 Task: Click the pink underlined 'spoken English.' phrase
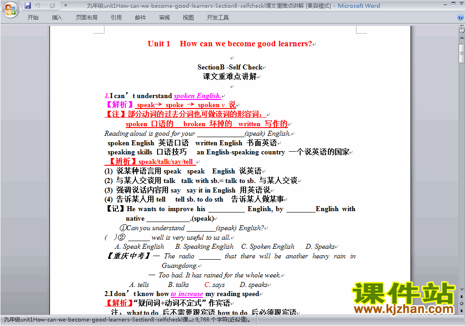click(197, 96)
